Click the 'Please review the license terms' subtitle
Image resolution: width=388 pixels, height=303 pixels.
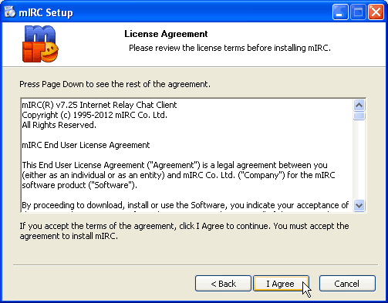point(230,48)
